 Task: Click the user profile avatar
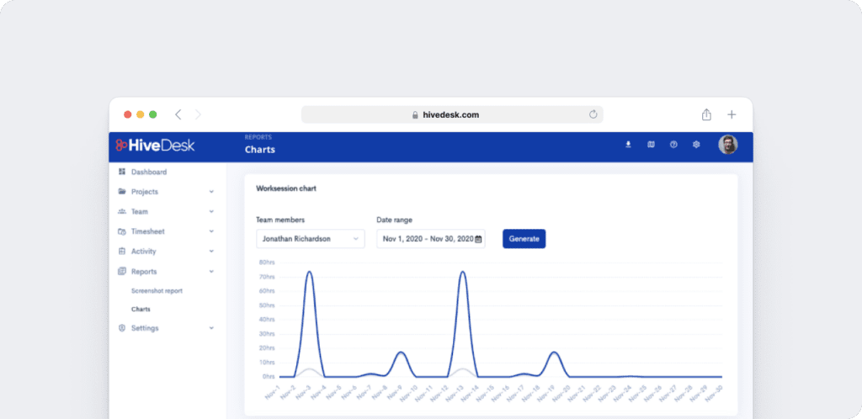pos(727,145)
